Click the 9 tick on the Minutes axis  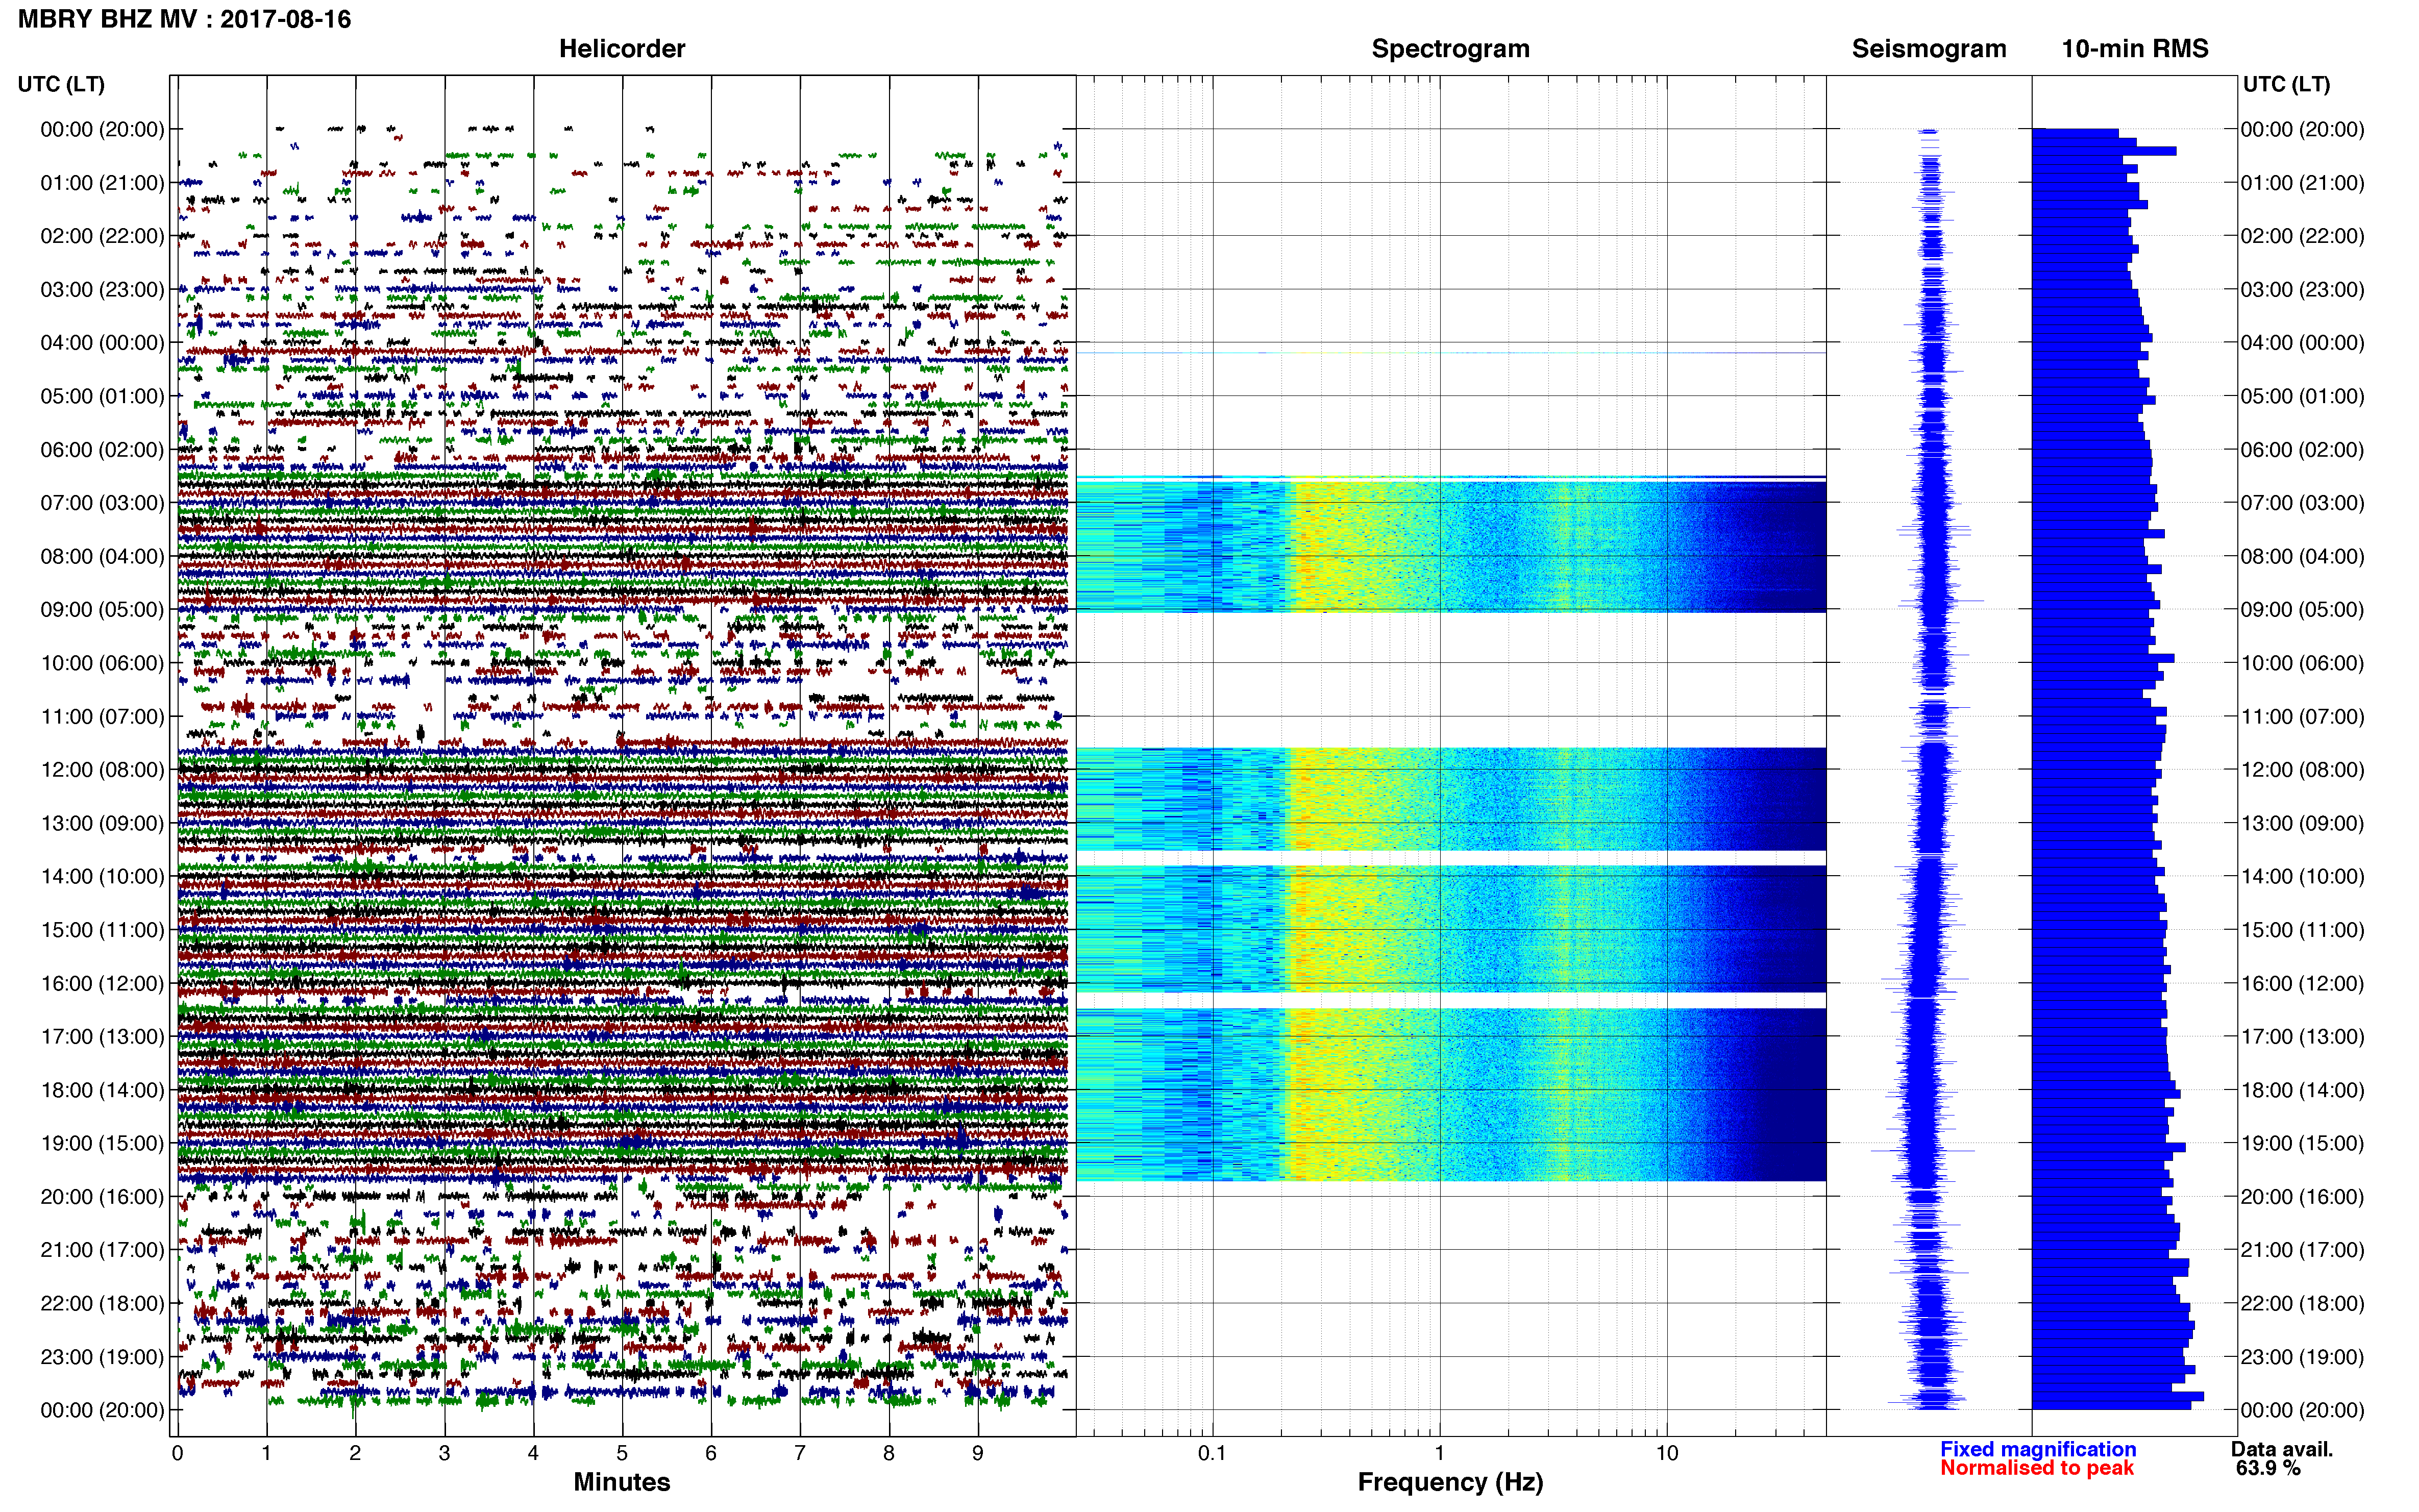click(978, 1453)
